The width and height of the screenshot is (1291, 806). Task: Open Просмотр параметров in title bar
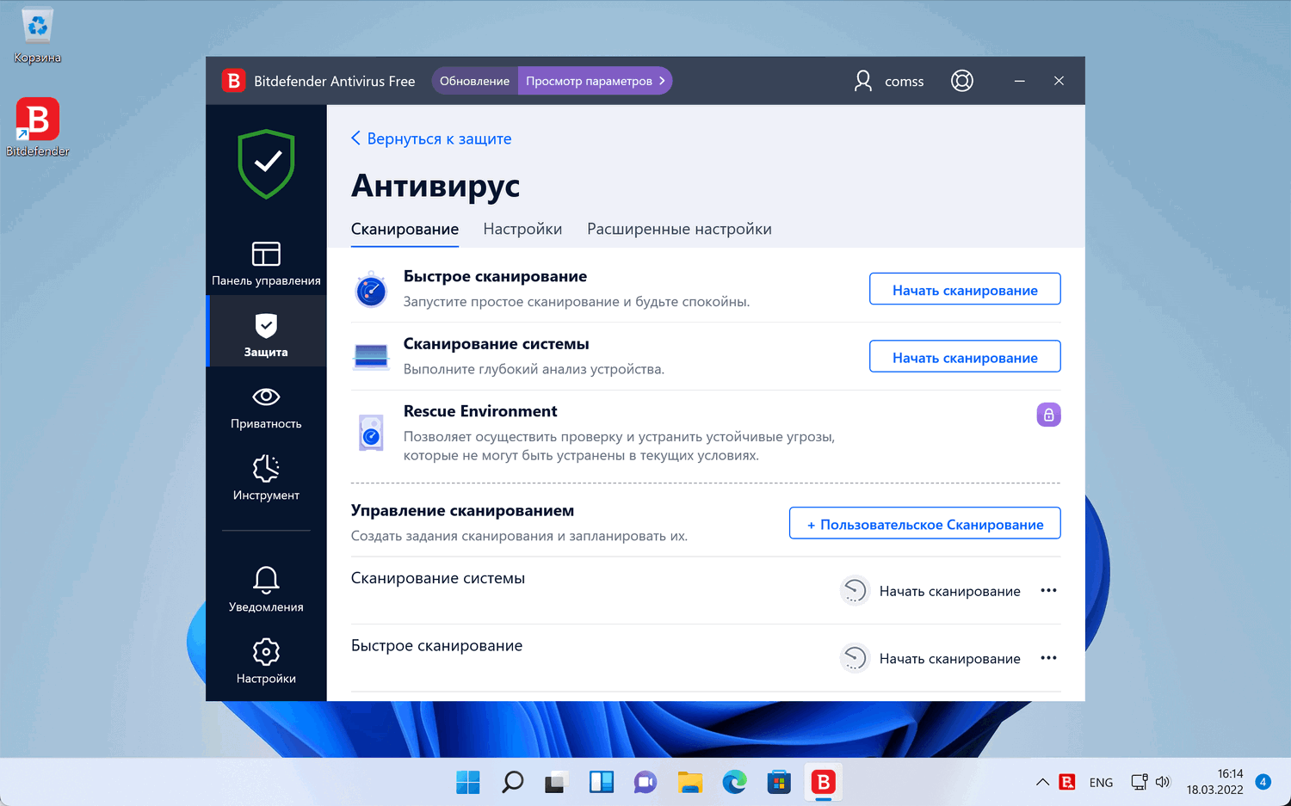pyautogui.click(x=595, y=81)
